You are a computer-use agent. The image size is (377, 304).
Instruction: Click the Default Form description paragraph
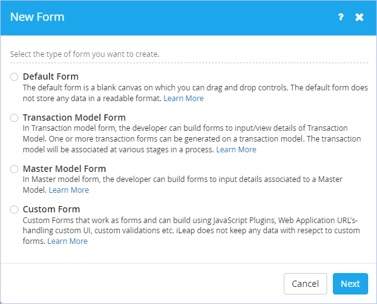pyautogui.click(x=195, y=93)
